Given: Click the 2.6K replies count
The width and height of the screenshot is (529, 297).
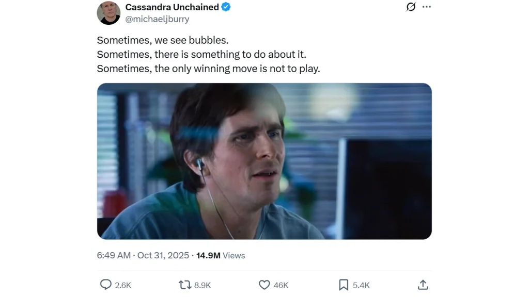Looking at the screenshot, I should click(x=123, y=286).
